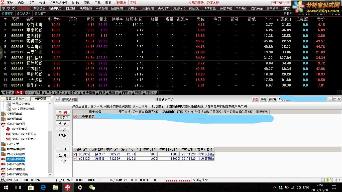
Task: Click folder icon next to 自动交易策略
Action: coord(3,154)
